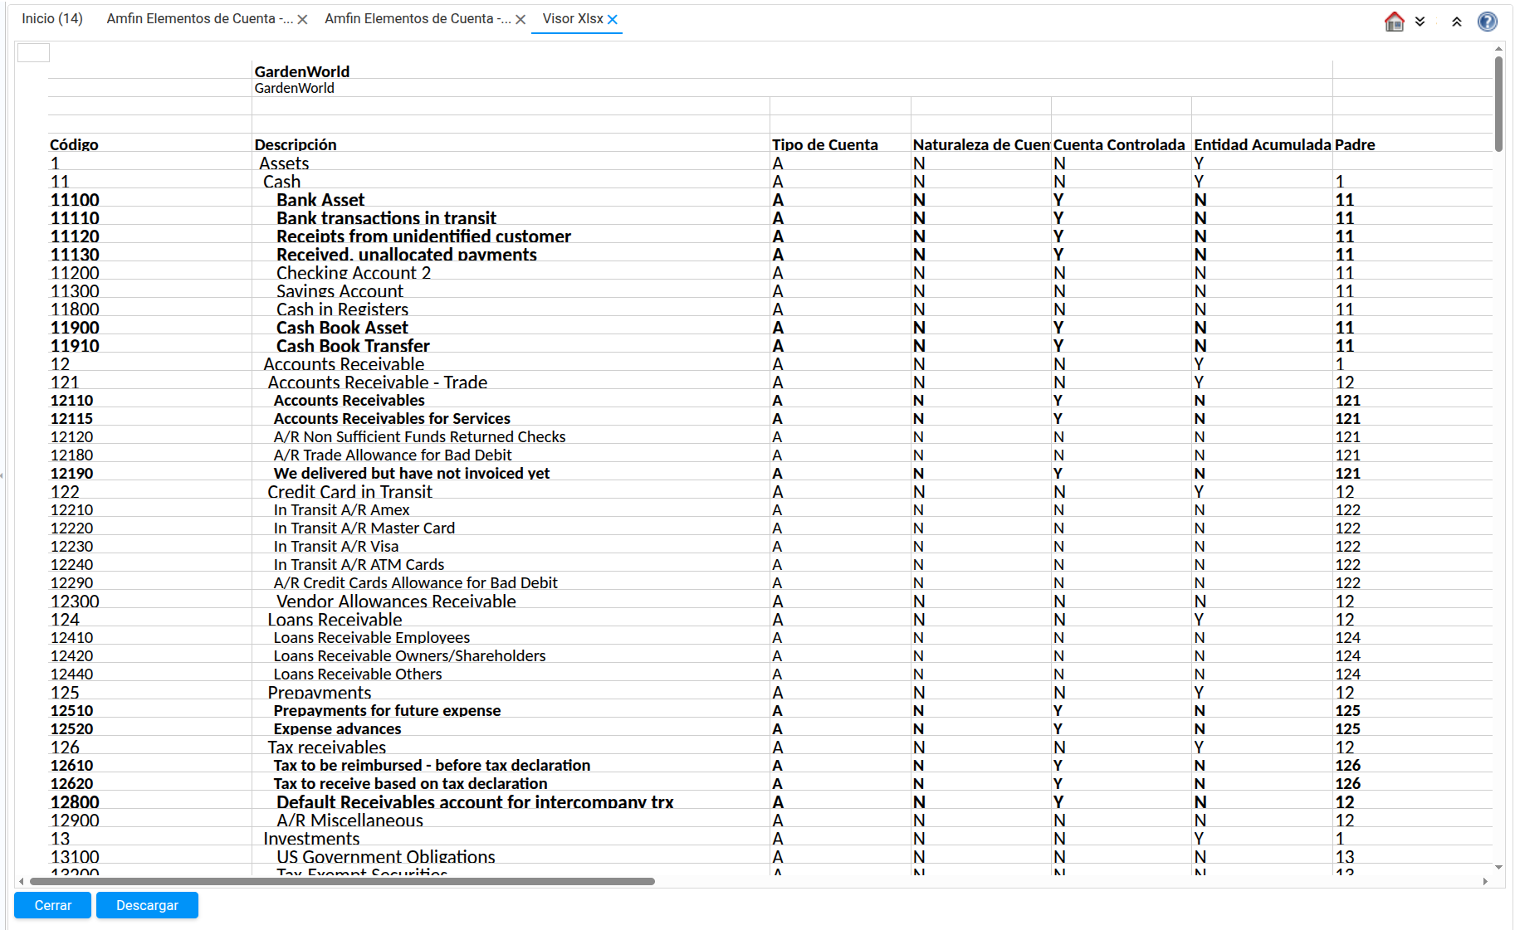This screenshot has height=930, width=1515.
Task: Click the scroll left arrow
Action: point(21,881)
